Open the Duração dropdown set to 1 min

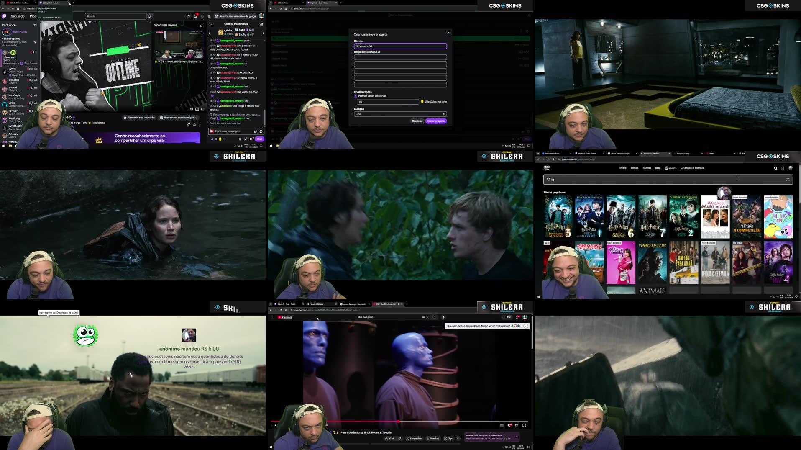coord(400,114)
